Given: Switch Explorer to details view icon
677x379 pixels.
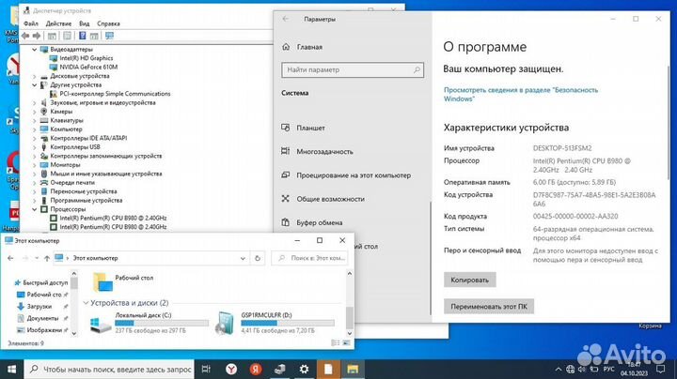Looking at the screenshot, I should 335,342.
